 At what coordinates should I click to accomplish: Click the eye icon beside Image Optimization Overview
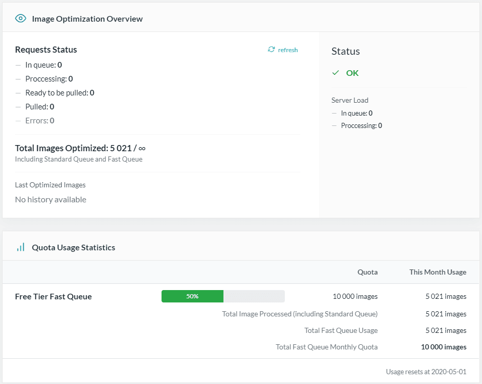click(21, 19)
